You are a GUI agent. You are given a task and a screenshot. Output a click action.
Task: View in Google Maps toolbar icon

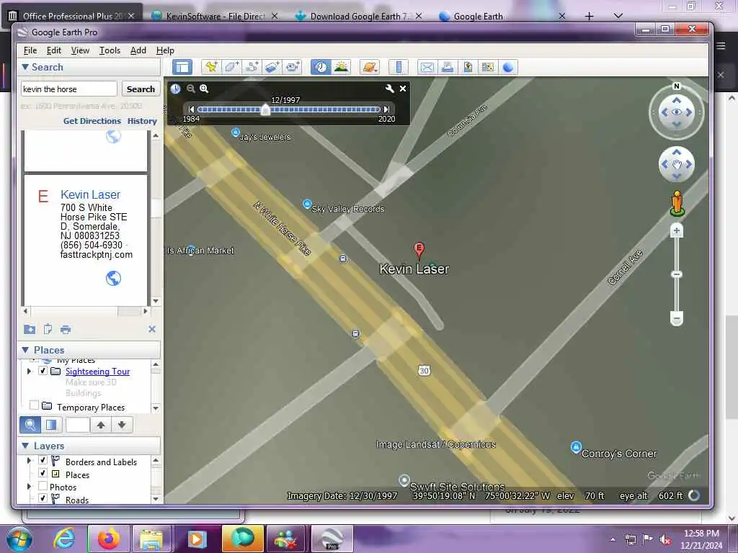(x=488, y=67)
